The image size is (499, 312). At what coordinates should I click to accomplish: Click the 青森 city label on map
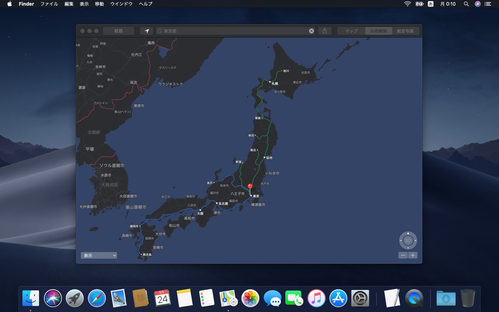[258, 118]
